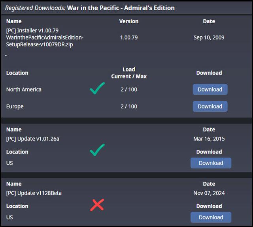Click the installer filename text v10079DR.zip

[x=45, y=41]
